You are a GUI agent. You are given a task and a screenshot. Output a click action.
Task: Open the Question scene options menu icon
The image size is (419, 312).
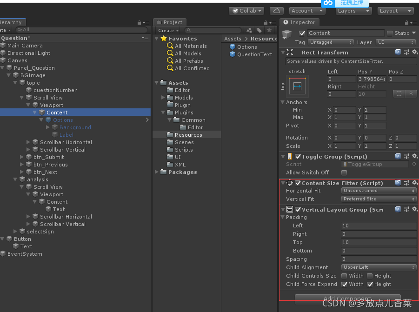click(145, 38)
